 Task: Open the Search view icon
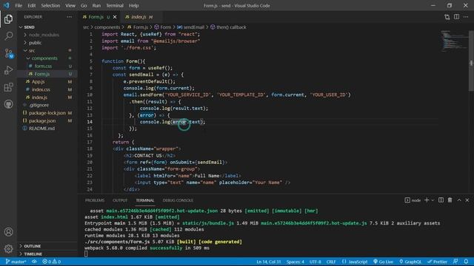[8, 36]
